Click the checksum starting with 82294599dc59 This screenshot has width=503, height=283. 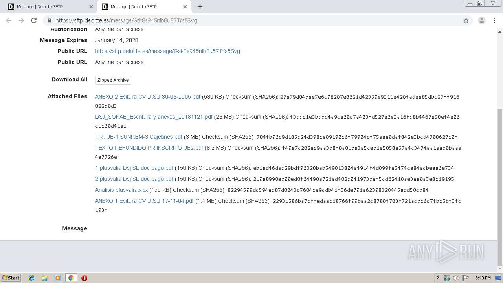pos(328,190)
